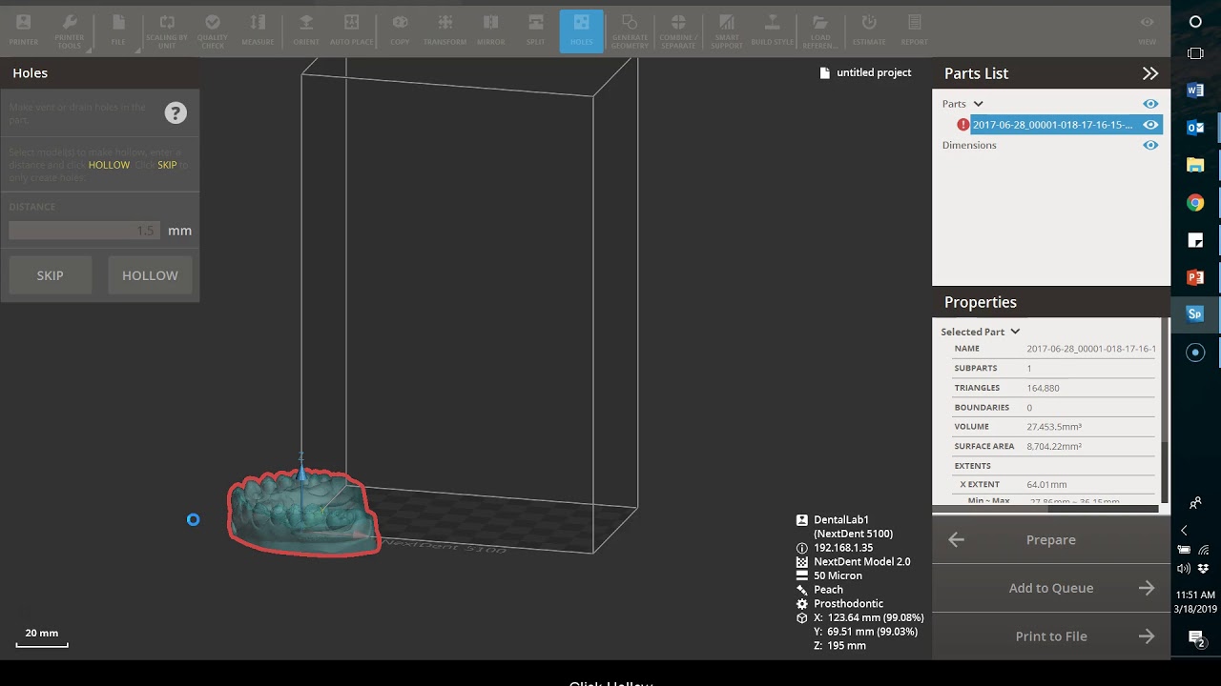Viewport: 1221px width, 686px height.
Task: Click 50 Micron layer setting
Action: click(838, 575)
